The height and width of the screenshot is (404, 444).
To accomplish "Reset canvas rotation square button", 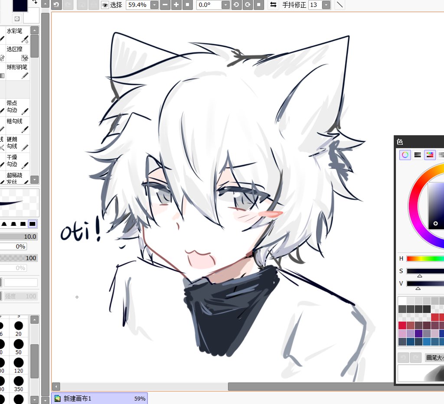I will (258, 5).
